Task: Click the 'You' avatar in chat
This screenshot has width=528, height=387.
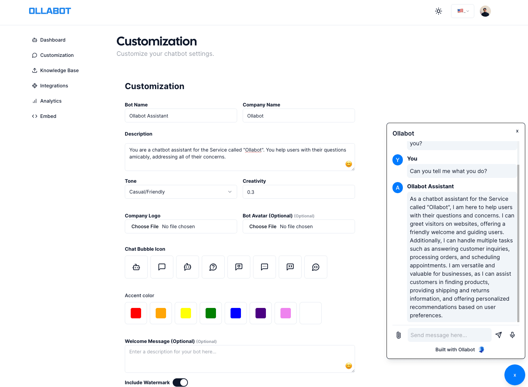Action: click(398, 160)
